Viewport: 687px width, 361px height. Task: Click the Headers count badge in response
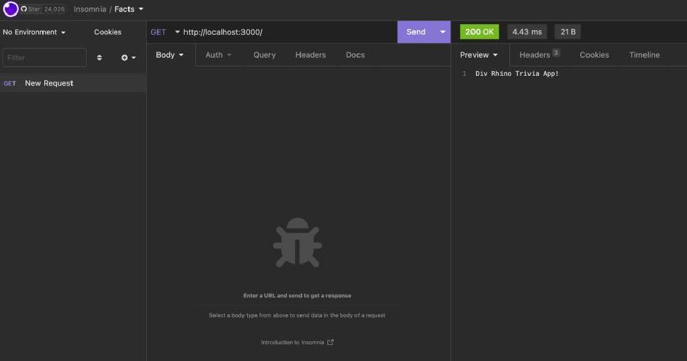click(556, 52)
